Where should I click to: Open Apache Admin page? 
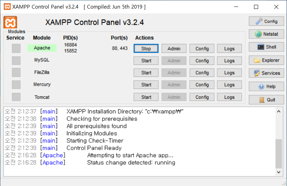click(174, 49)
